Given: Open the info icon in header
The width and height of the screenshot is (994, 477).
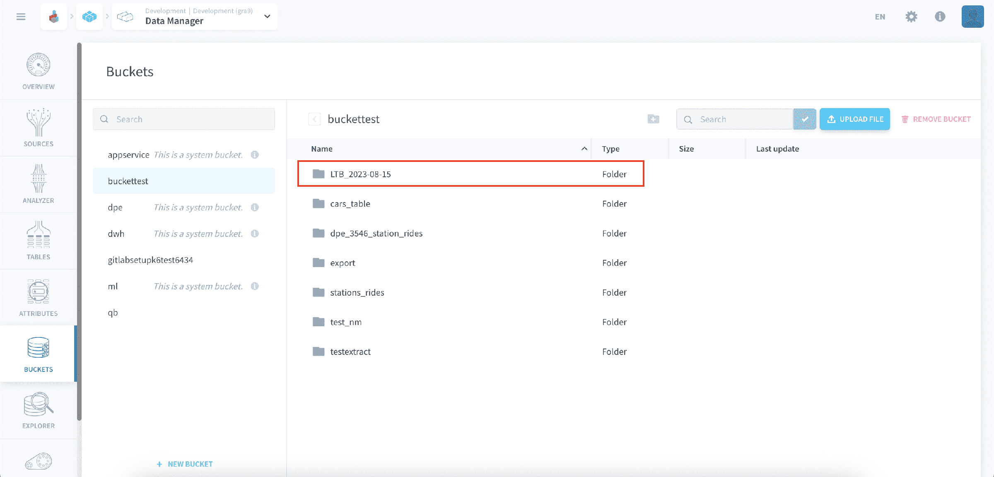Looking at the screenshot, I should [940, 17].
